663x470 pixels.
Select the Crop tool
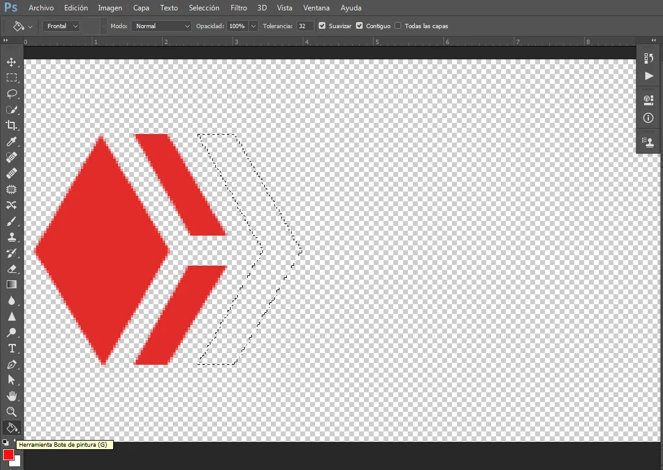(12, 125)
